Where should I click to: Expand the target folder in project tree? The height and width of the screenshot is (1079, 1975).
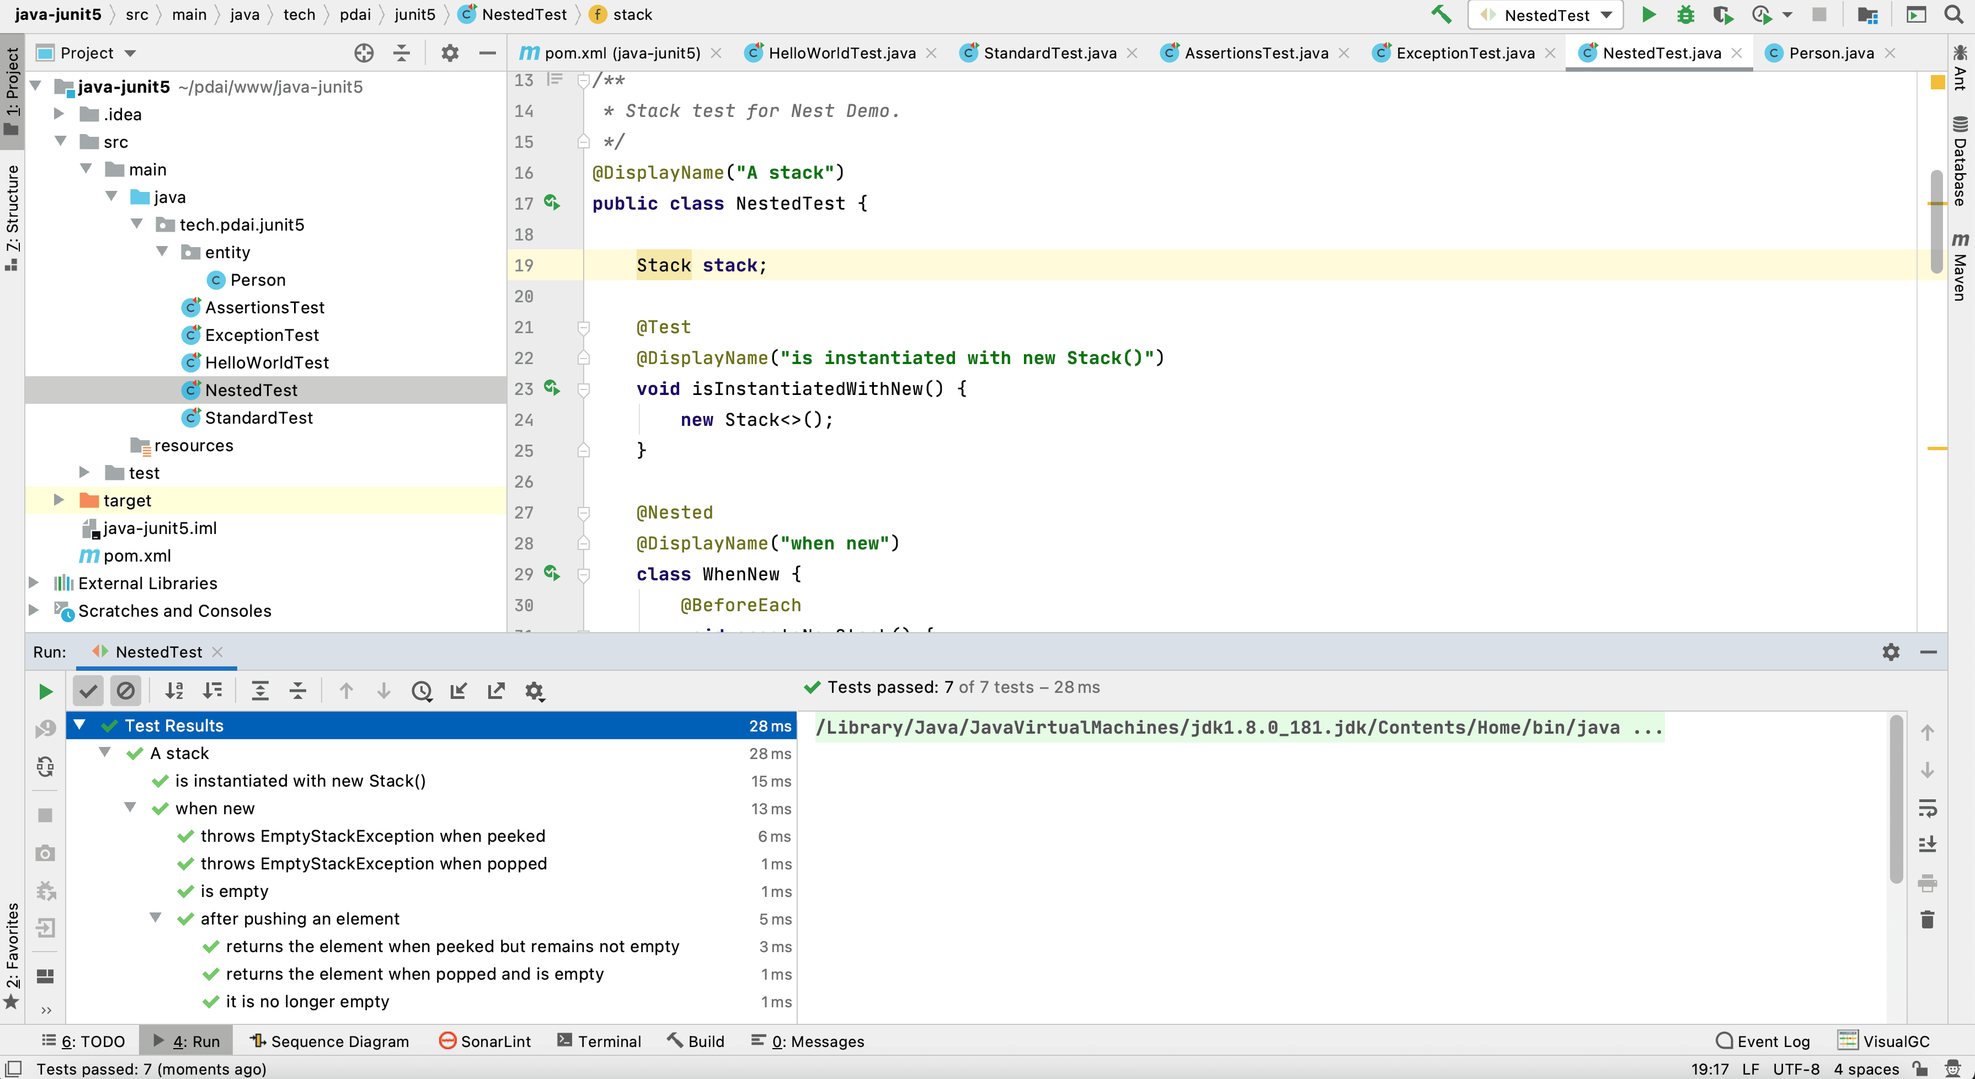click(58, 500)
